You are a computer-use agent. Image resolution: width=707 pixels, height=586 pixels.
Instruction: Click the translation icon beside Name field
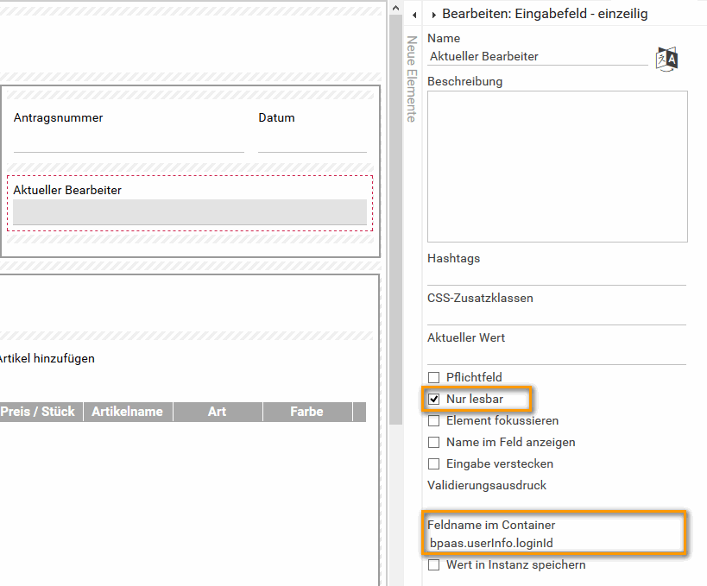(667, 59)
